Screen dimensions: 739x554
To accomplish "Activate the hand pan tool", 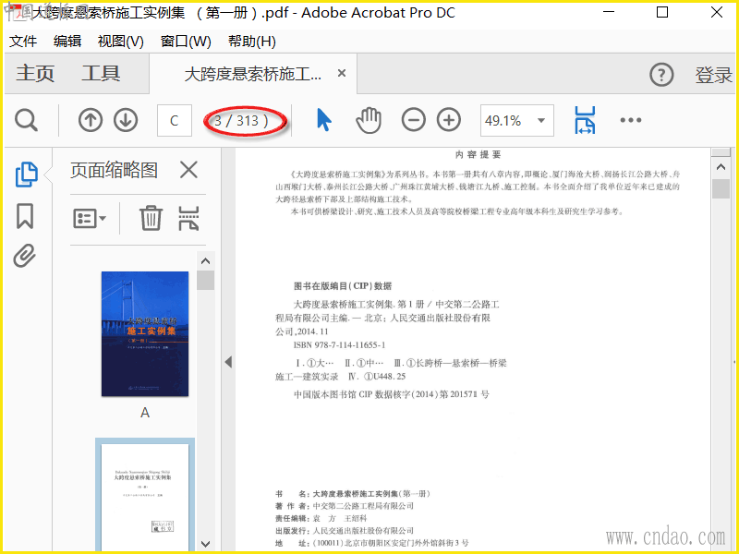I will click(x=368, y=120).
